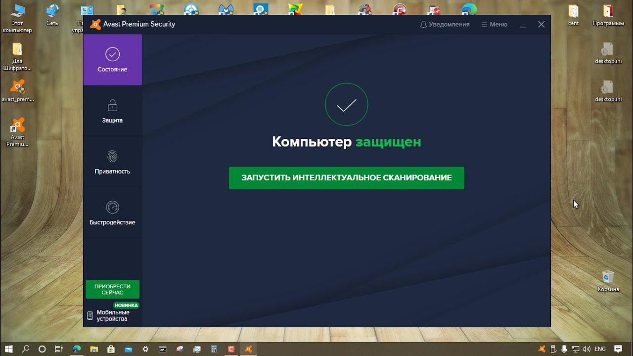Click the НОВИНКА badge

(x=126, y=305)
